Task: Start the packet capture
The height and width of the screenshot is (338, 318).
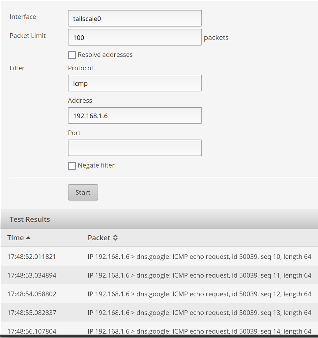Action: point(83,192)
